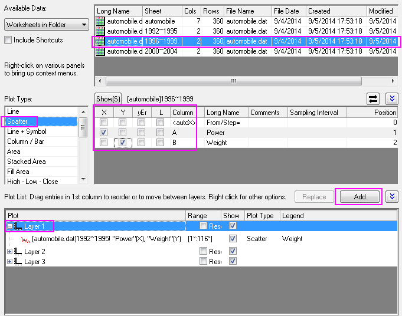Click double-chevron icon next to Add button
The width and height of the screenshot is (402, 316).
point(391,197)
